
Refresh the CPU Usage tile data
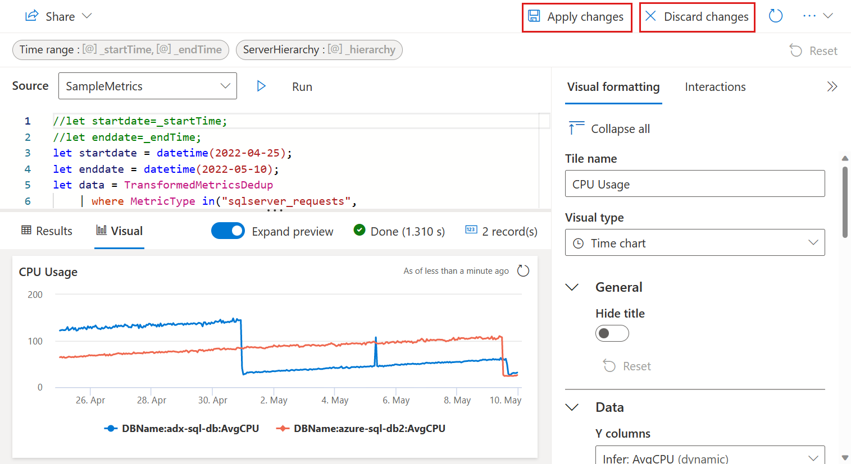(x=523, y=271)
